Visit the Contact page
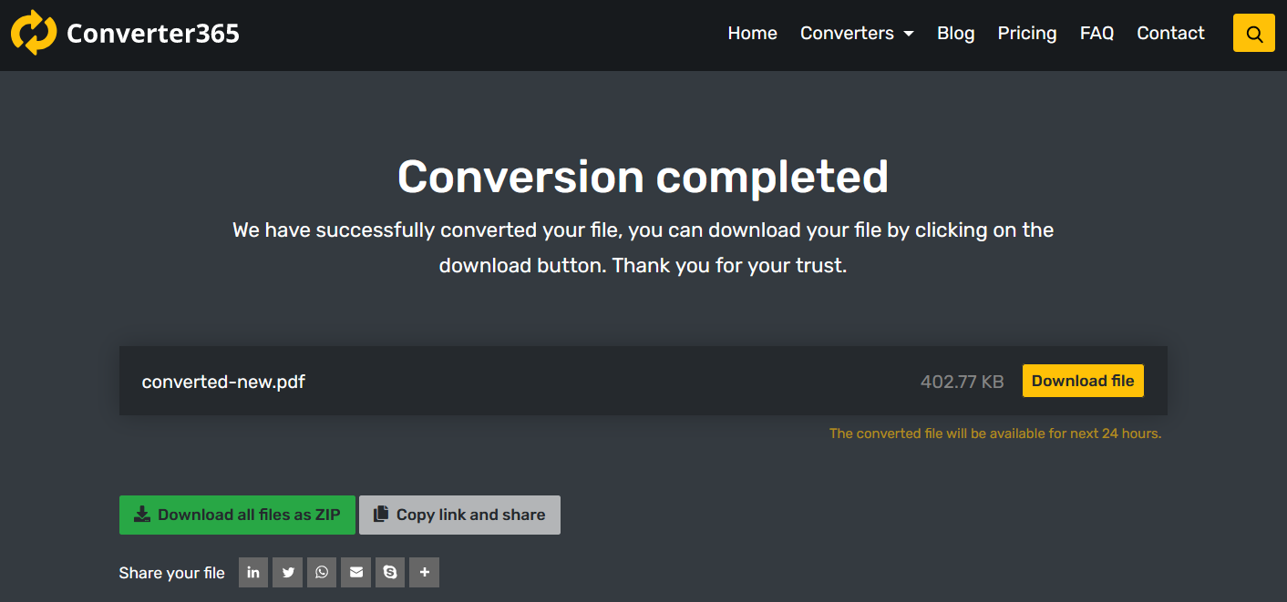The width and height of the screenshot is (1287, 602). [x=1170, y=34]
